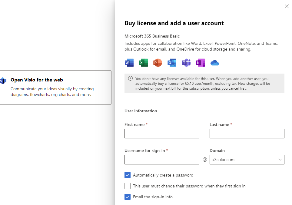
Task: Open the Domain dropdown x3solar.com
Action: point(247,160)
